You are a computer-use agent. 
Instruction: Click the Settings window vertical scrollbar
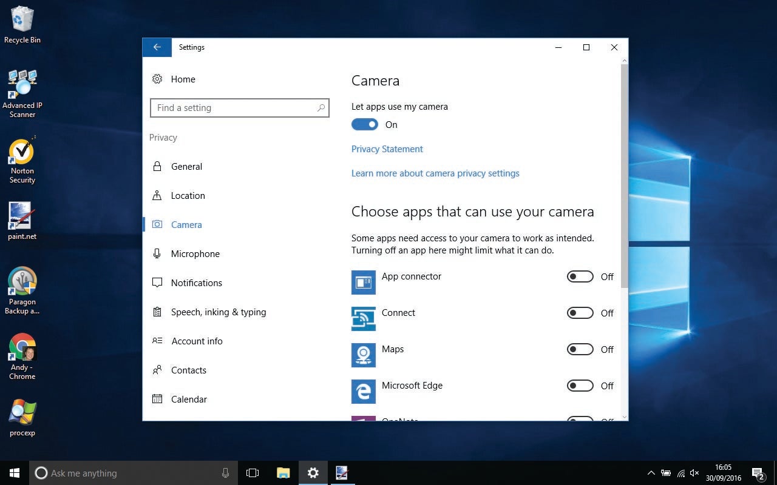tap(625, 176)
